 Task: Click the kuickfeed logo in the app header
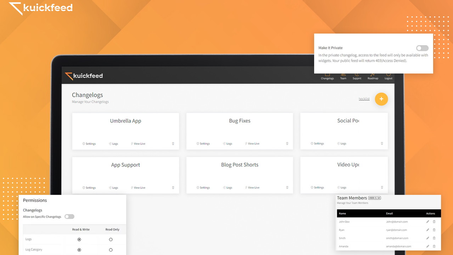[84, 76]
